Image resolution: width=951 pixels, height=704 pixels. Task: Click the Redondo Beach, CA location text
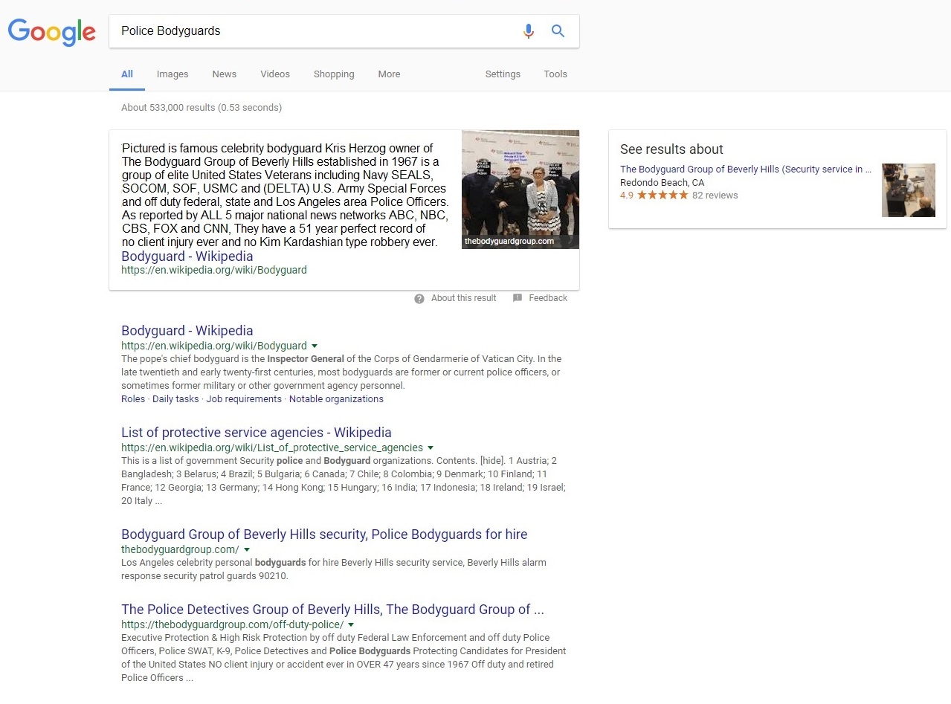click(x=662, y=183)
